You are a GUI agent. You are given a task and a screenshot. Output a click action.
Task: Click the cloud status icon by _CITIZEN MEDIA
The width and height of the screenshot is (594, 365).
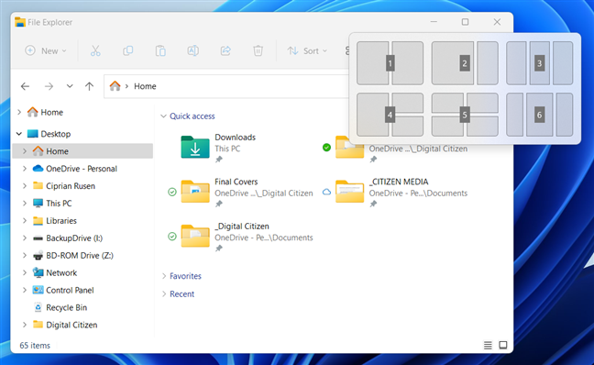coord(326,193)
